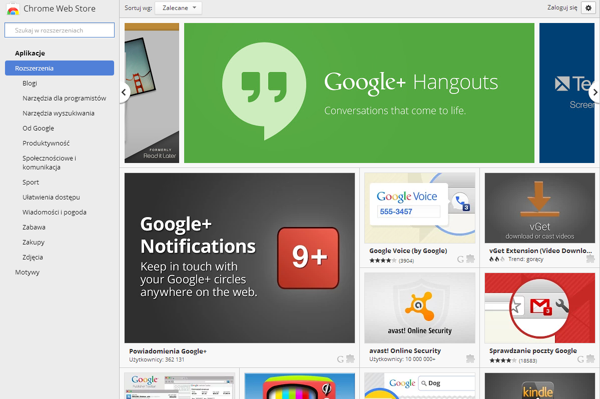Viewport: 600px width, 399px height.
Task: Click the Sortuj wg: label
Action: click(138, 7)
